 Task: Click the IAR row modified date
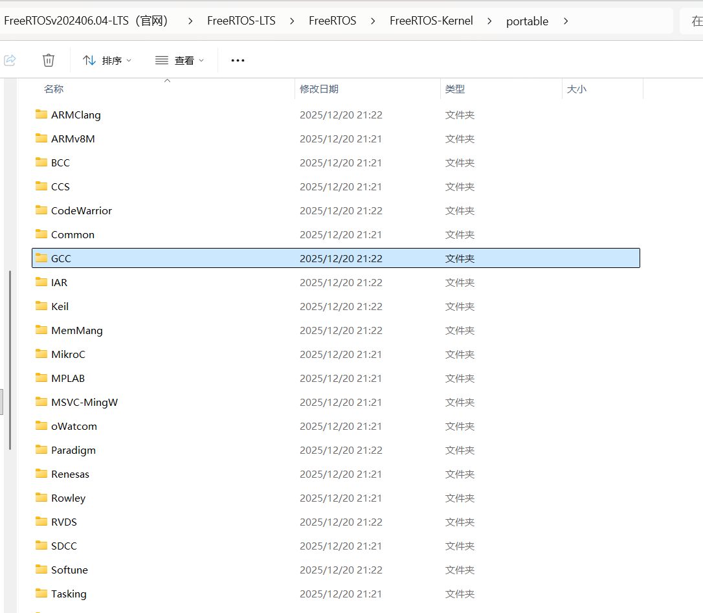pos(340,283)
